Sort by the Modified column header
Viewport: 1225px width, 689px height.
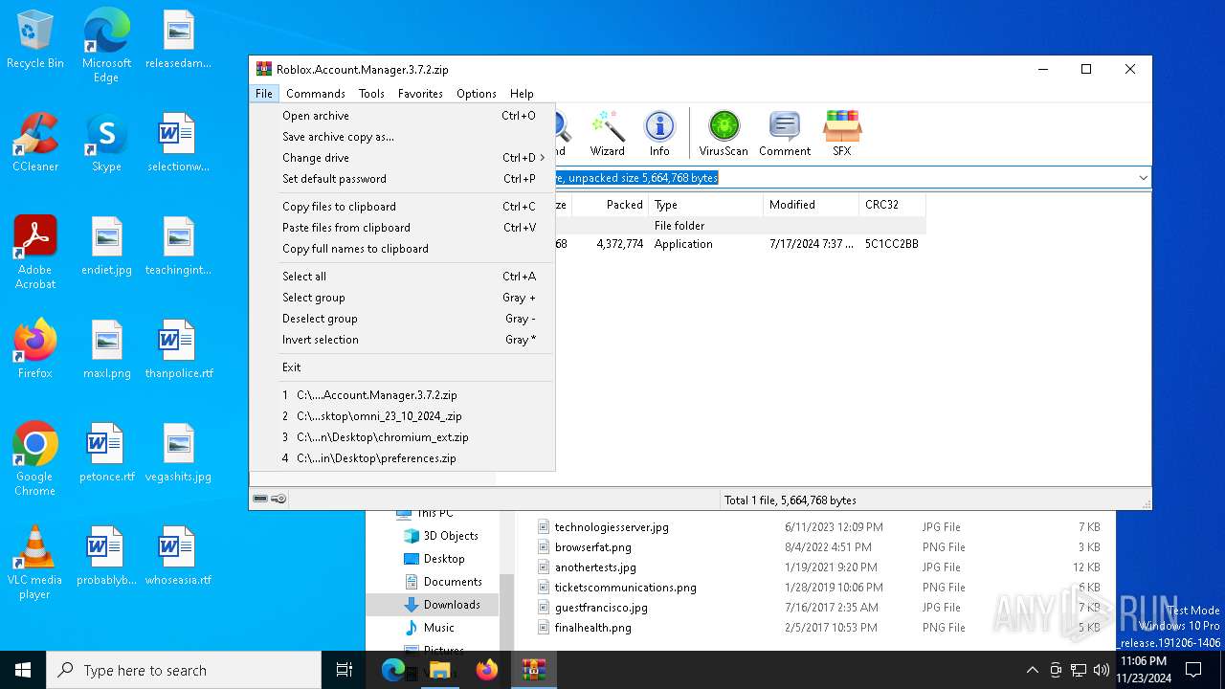[x=811, y=205]
